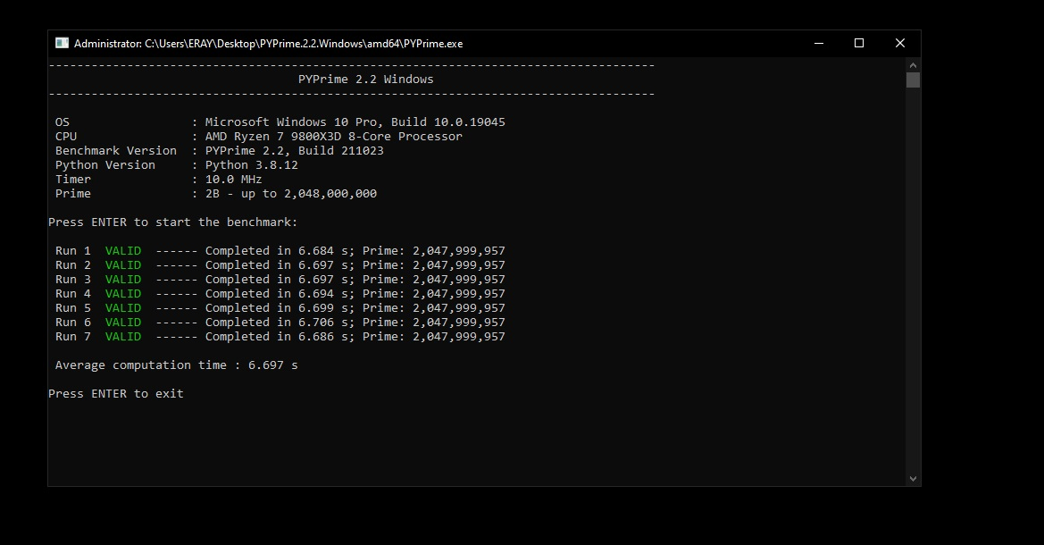Image resolution: width=1044 pixels, height=545 pixels.
Task: Click the scrollbar down arrow
Action: point(913,478)
